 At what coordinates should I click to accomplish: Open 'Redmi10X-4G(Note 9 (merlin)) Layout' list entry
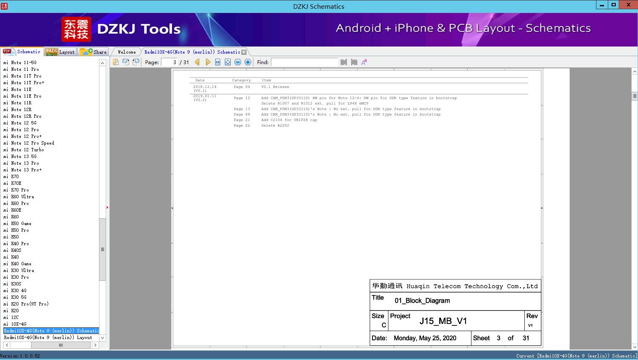(x=48, y=337)
